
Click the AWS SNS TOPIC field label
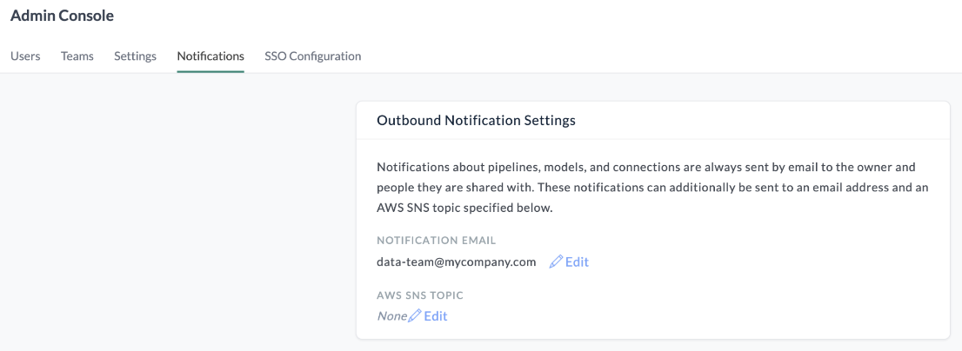[420, 295]
